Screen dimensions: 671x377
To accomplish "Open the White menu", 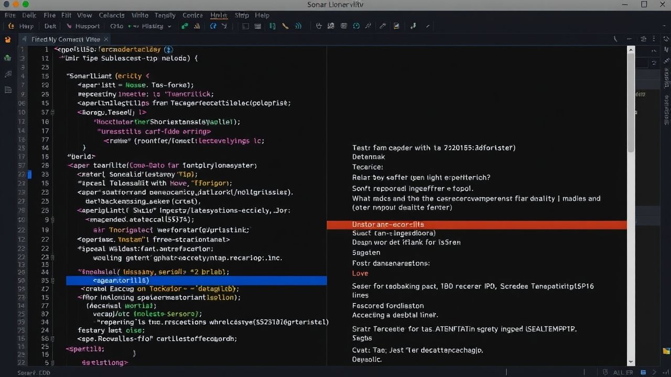I will click(x=140, y=15).
